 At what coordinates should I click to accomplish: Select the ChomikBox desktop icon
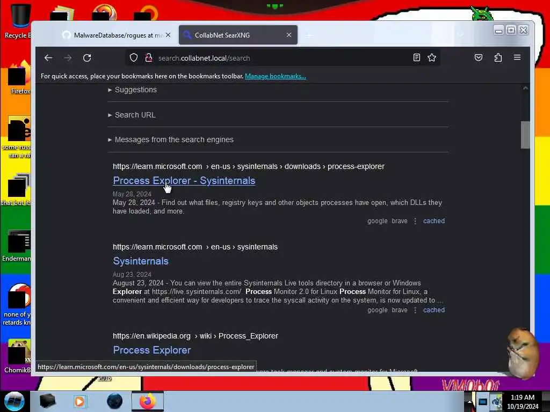click(x=18, y=357)
